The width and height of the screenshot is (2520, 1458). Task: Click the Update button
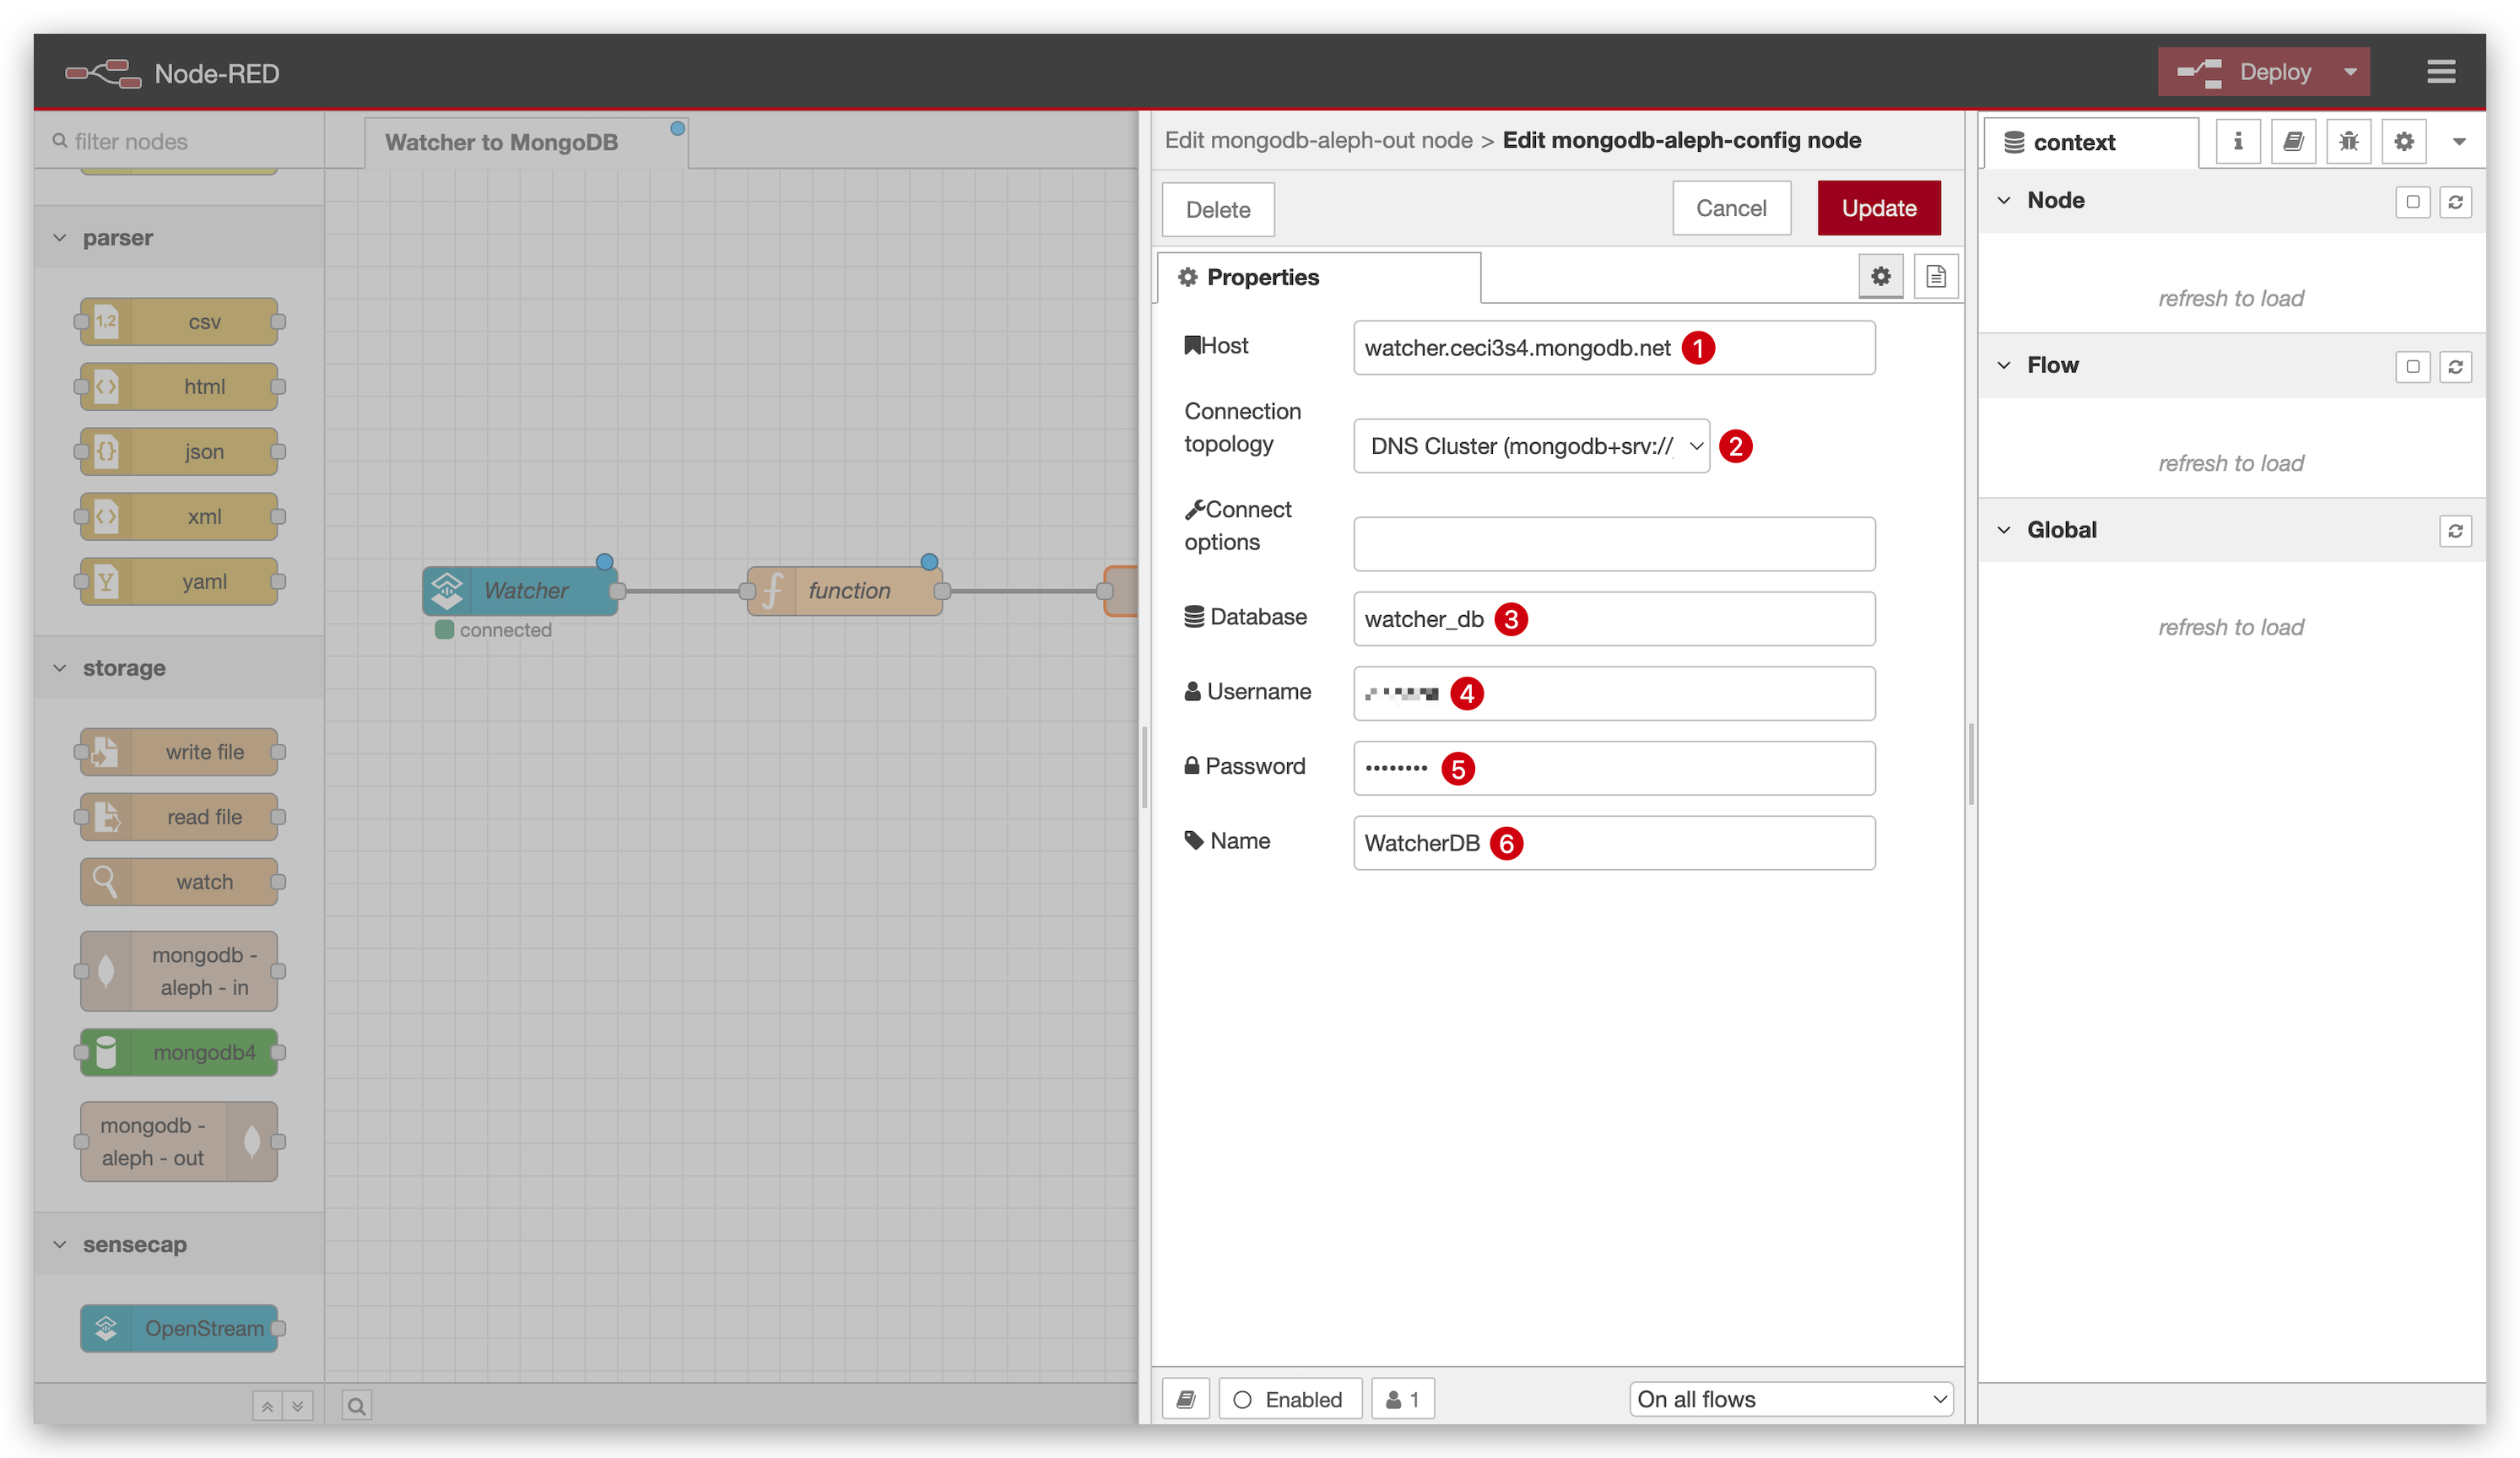click(1878, 208)
